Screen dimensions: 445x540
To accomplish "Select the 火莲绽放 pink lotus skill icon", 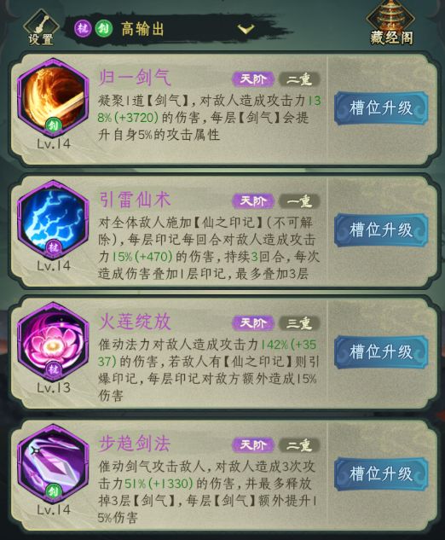I will point(53,342).
